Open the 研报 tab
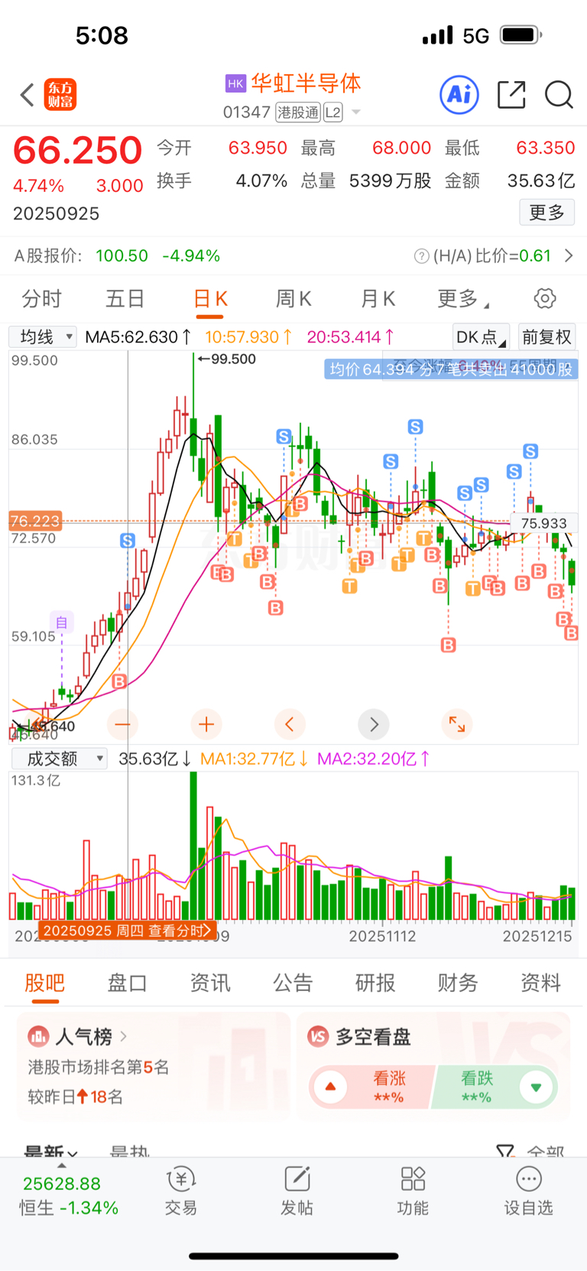587x1271 pixels. click(x=375, y=983)
